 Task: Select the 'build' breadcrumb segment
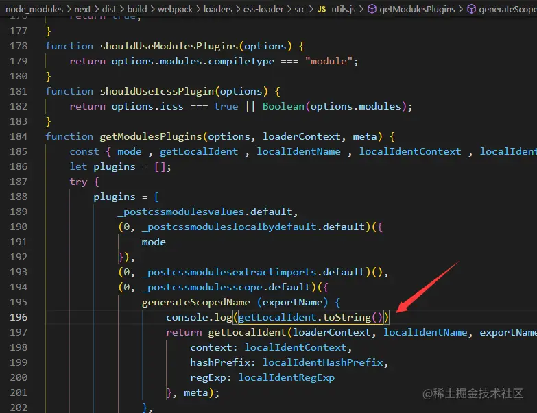137,9
